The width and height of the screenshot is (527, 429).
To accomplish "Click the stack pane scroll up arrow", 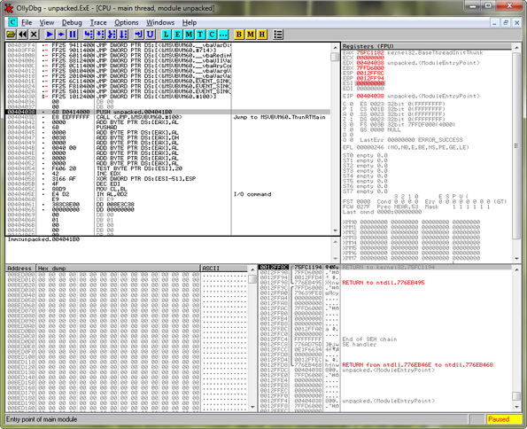I will (517, 269).
